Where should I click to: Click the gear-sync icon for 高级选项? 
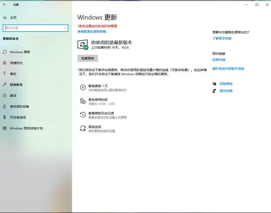click(x=83, y=128)
